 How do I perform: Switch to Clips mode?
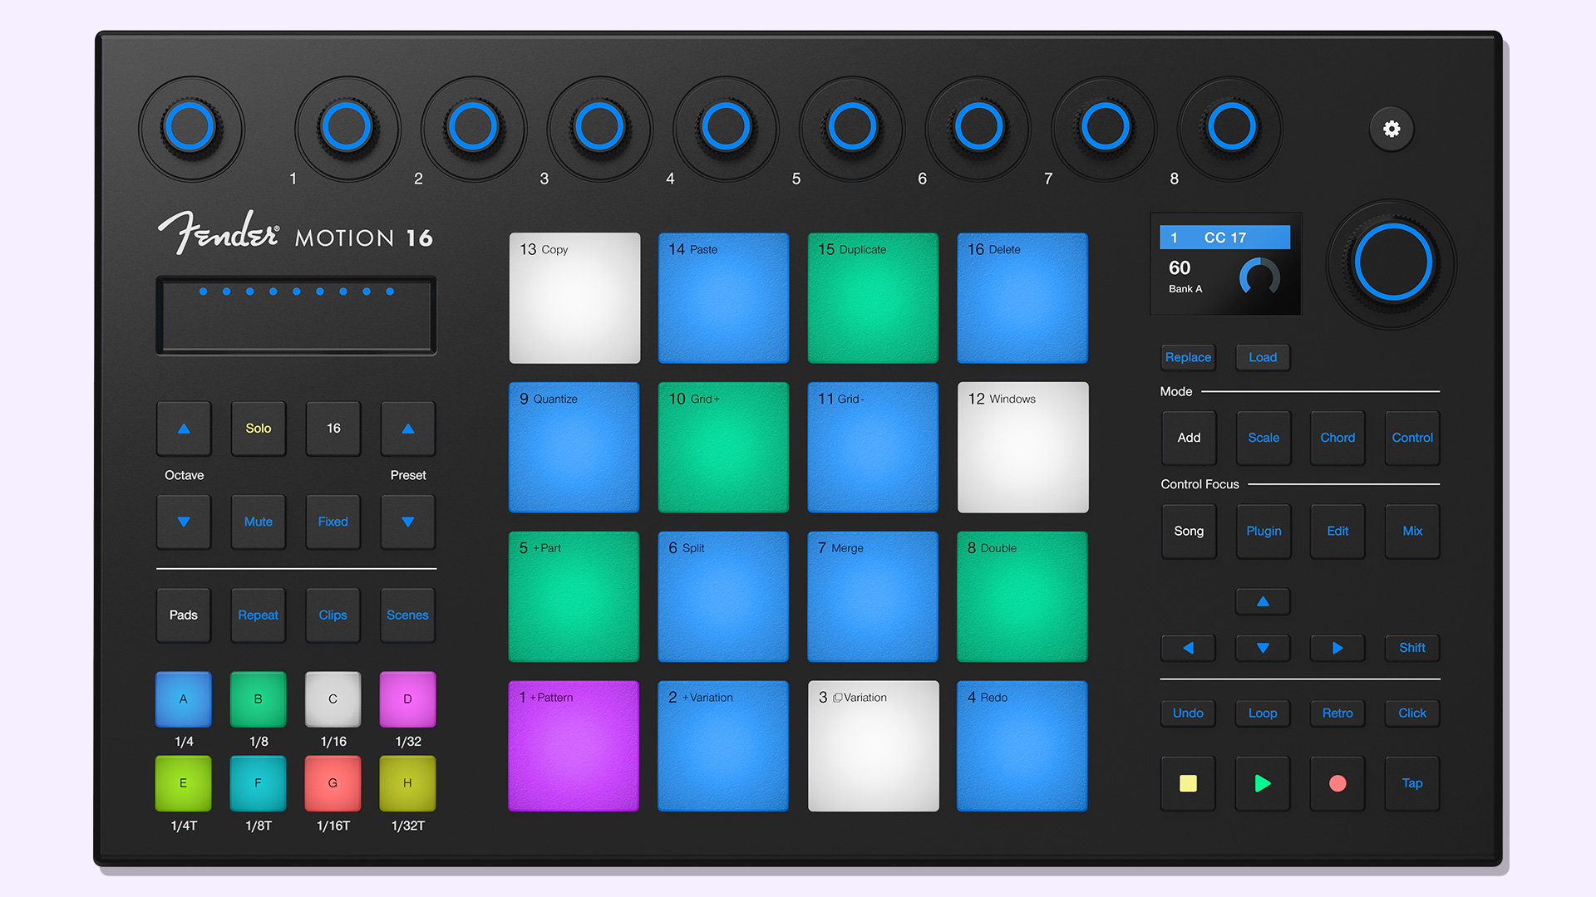[x=333, y=615]
